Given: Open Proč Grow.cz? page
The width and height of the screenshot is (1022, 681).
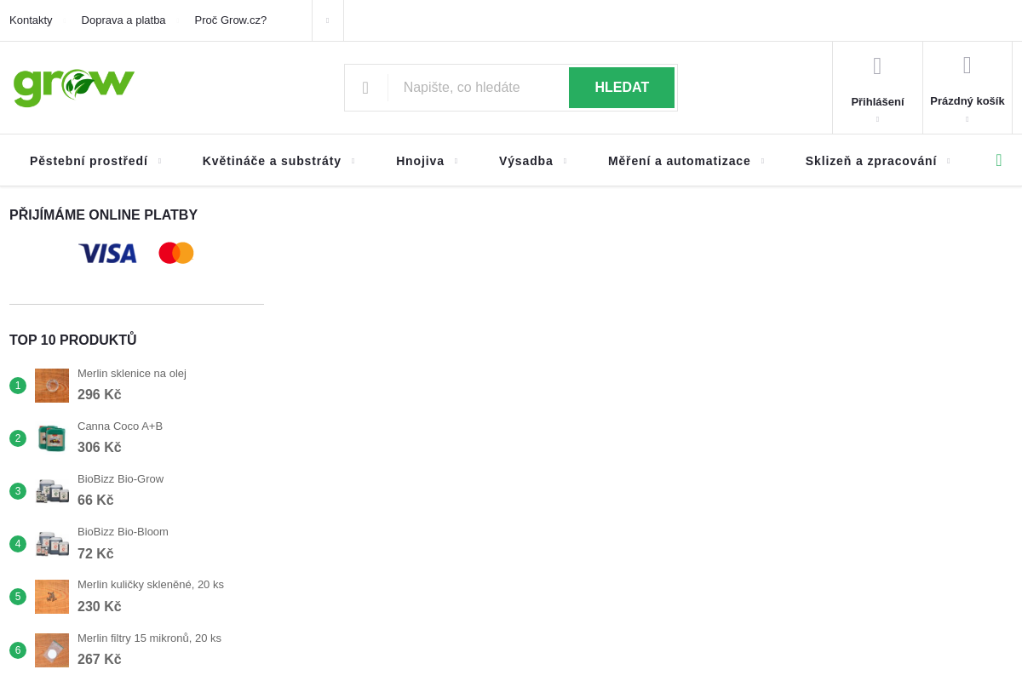Looking at the screenshot, I should [231, 20].
